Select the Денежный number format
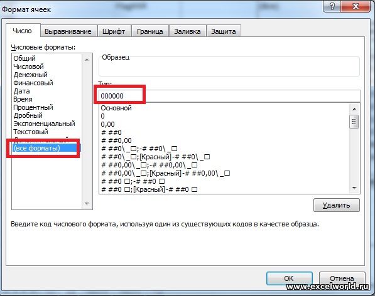This screenshot has height=296, width=375. click(30, 75)
